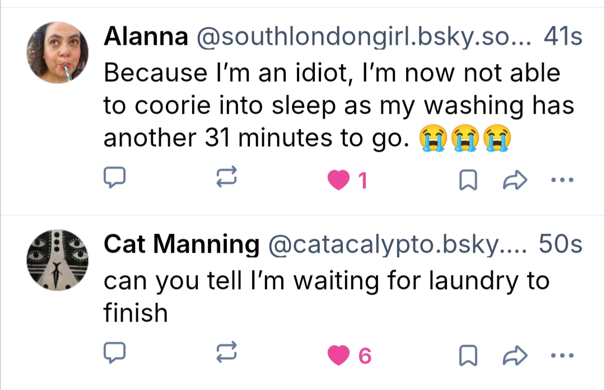The height and width of the screenshot is (390, 605).
Task: Open the 50s timestamp on Cat's post
Action: pyautogui.click(x=560, y=244)
